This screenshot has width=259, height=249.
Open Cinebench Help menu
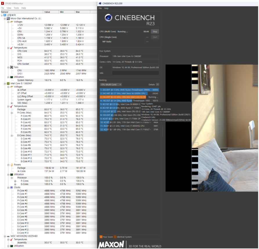(106, 8)
